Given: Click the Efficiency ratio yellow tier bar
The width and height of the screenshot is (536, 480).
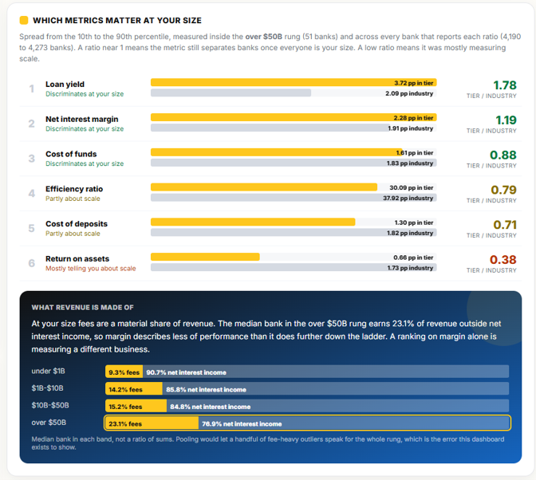Looking at the screenshot, I should (x=264, y=187).
